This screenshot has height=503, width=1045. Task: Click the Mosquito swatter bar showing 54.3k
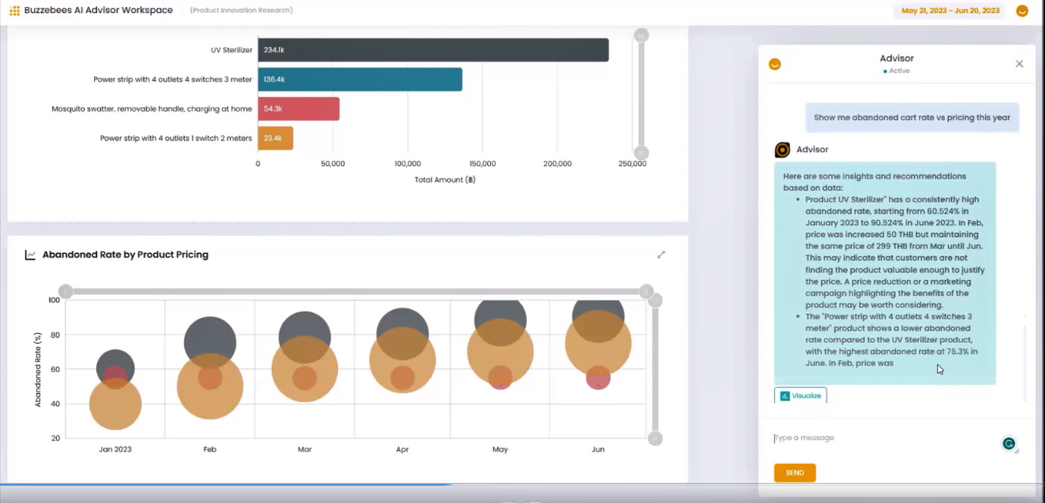pyautogui.click(x=299, y=109)
